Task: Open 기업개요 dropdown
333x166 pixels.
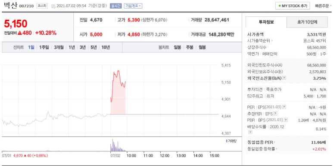Action: tap(133, 6)
